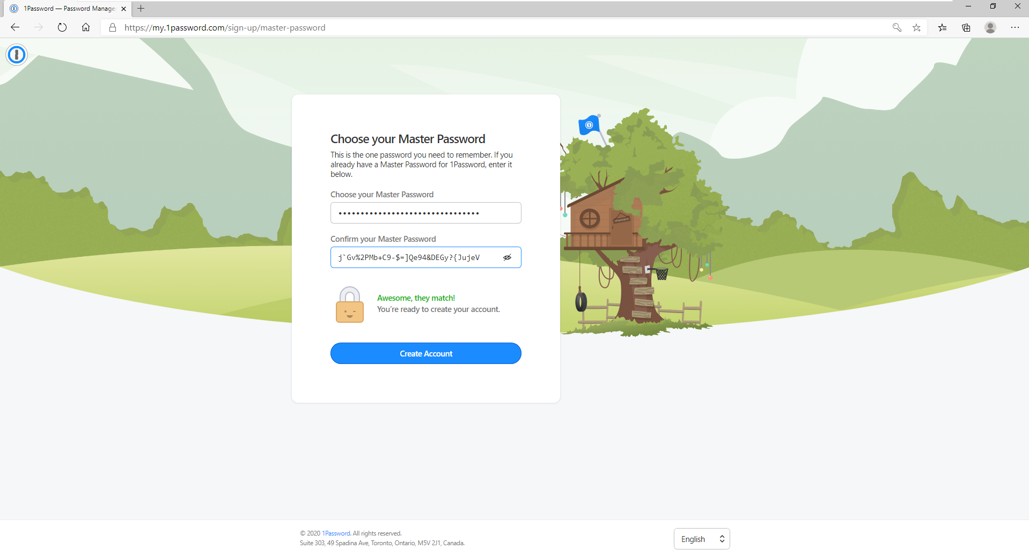Click the browser forward arrow
The width and height of the screenshot is (1029, 557).
[x=39, y=27]
